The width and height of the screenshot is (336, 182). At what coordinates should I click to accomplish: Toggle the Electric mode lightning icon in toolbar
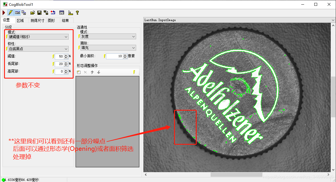click(x=10, y=13)
